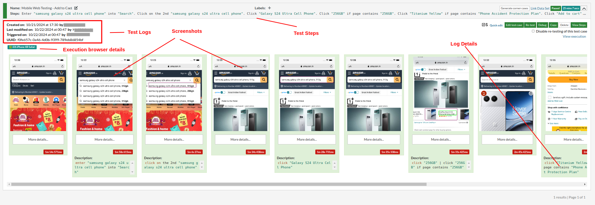Open the first Amazon homepage screenshot thumbnail
Viewport: 595px width, 205px height.
pos(38,94)
